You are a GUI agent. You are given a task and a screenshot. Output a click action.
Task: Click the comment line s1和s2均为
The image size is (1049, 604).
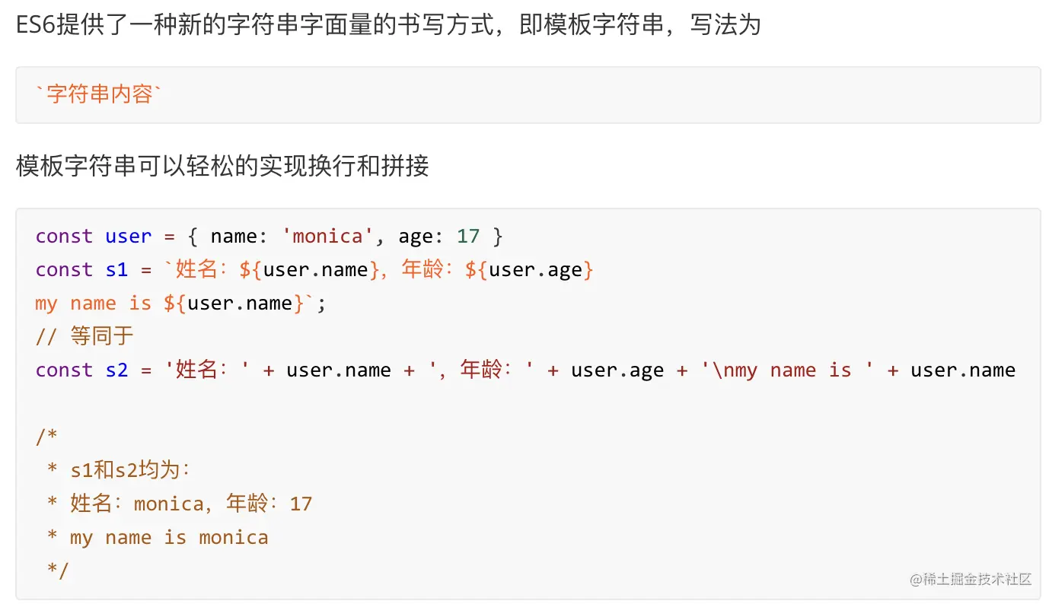tap(119, 470)
